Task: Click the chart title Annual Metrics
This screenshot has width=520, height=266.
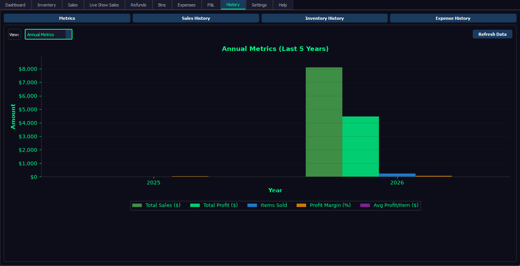Action: (x=275, y=49)
